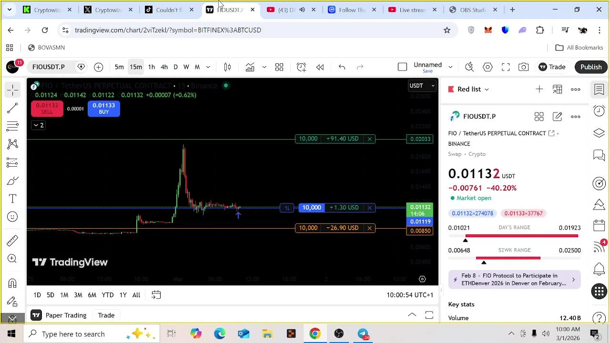Select the crosshair cursor tool

pyautogui.click(x=13, y=90)
